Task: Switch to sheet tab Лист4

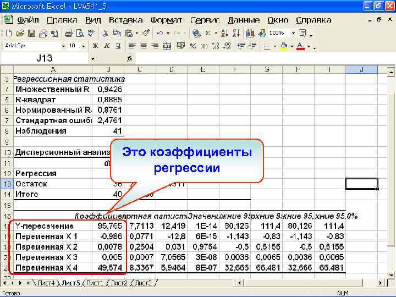Action: 46,283
